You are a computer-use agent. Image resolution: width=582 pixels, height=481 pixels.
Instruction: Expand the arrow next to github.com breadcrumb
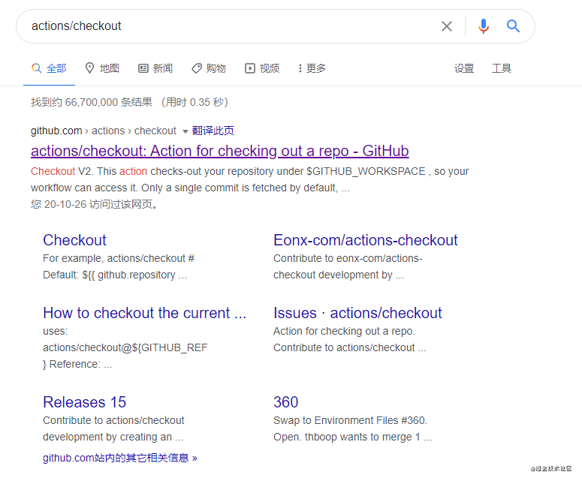click(185, 131)
